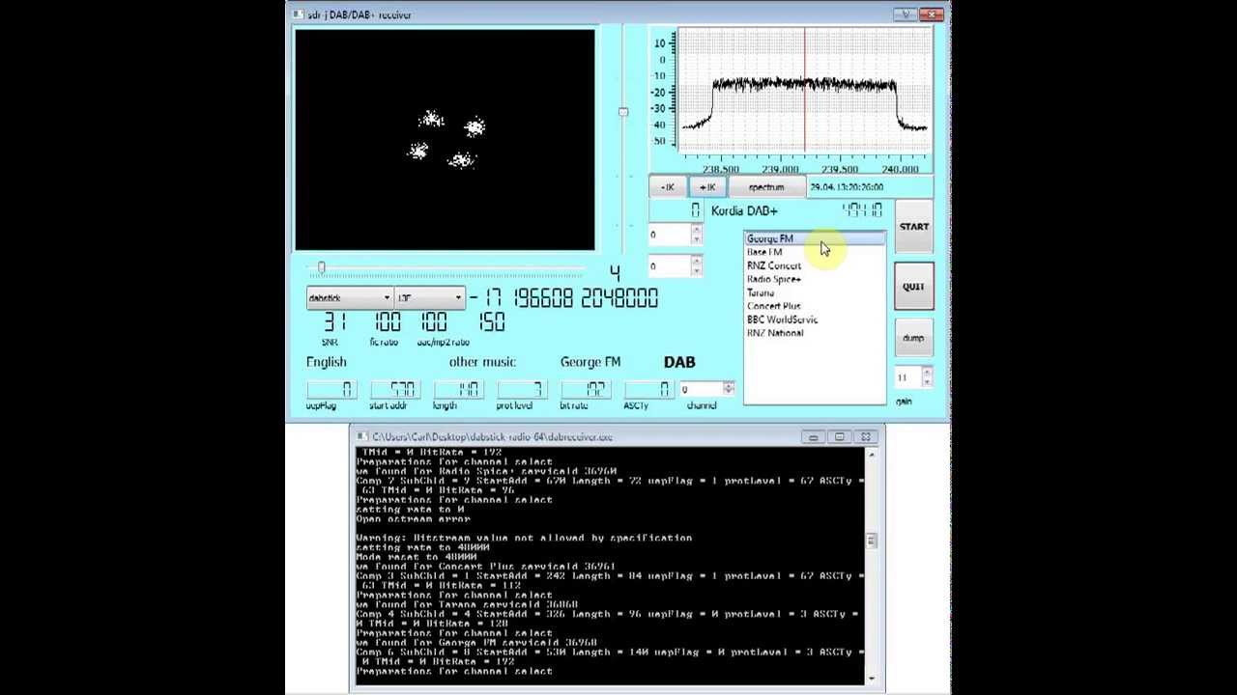
Task: Click the other music programme type label
Action: [x=482, y=362]
